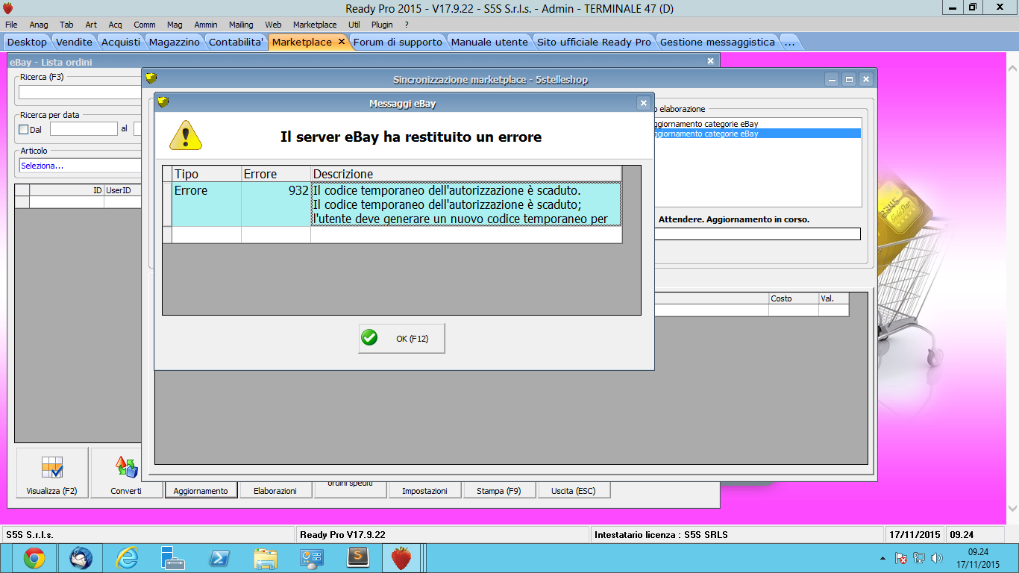Select the highlighted 'aggiornamento categorie eBay' list row

(x=757, y=134)
